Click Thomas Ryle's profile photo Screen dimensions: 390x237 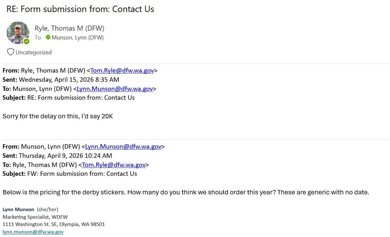18,33
